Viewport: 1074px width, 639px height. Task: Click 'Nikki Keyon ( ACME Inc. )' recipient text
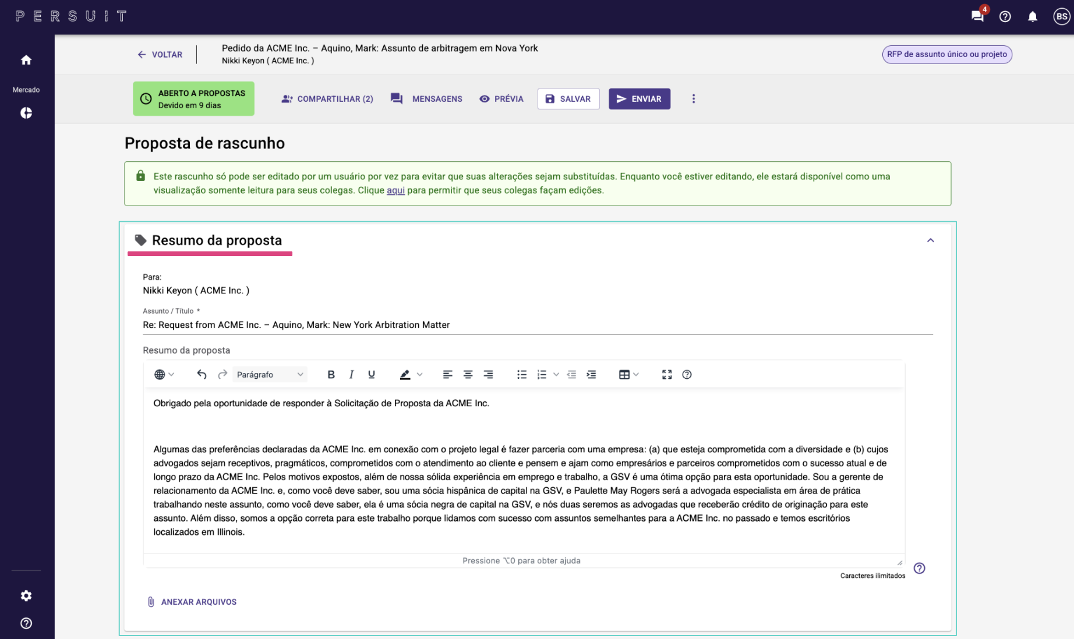point(196,290)
